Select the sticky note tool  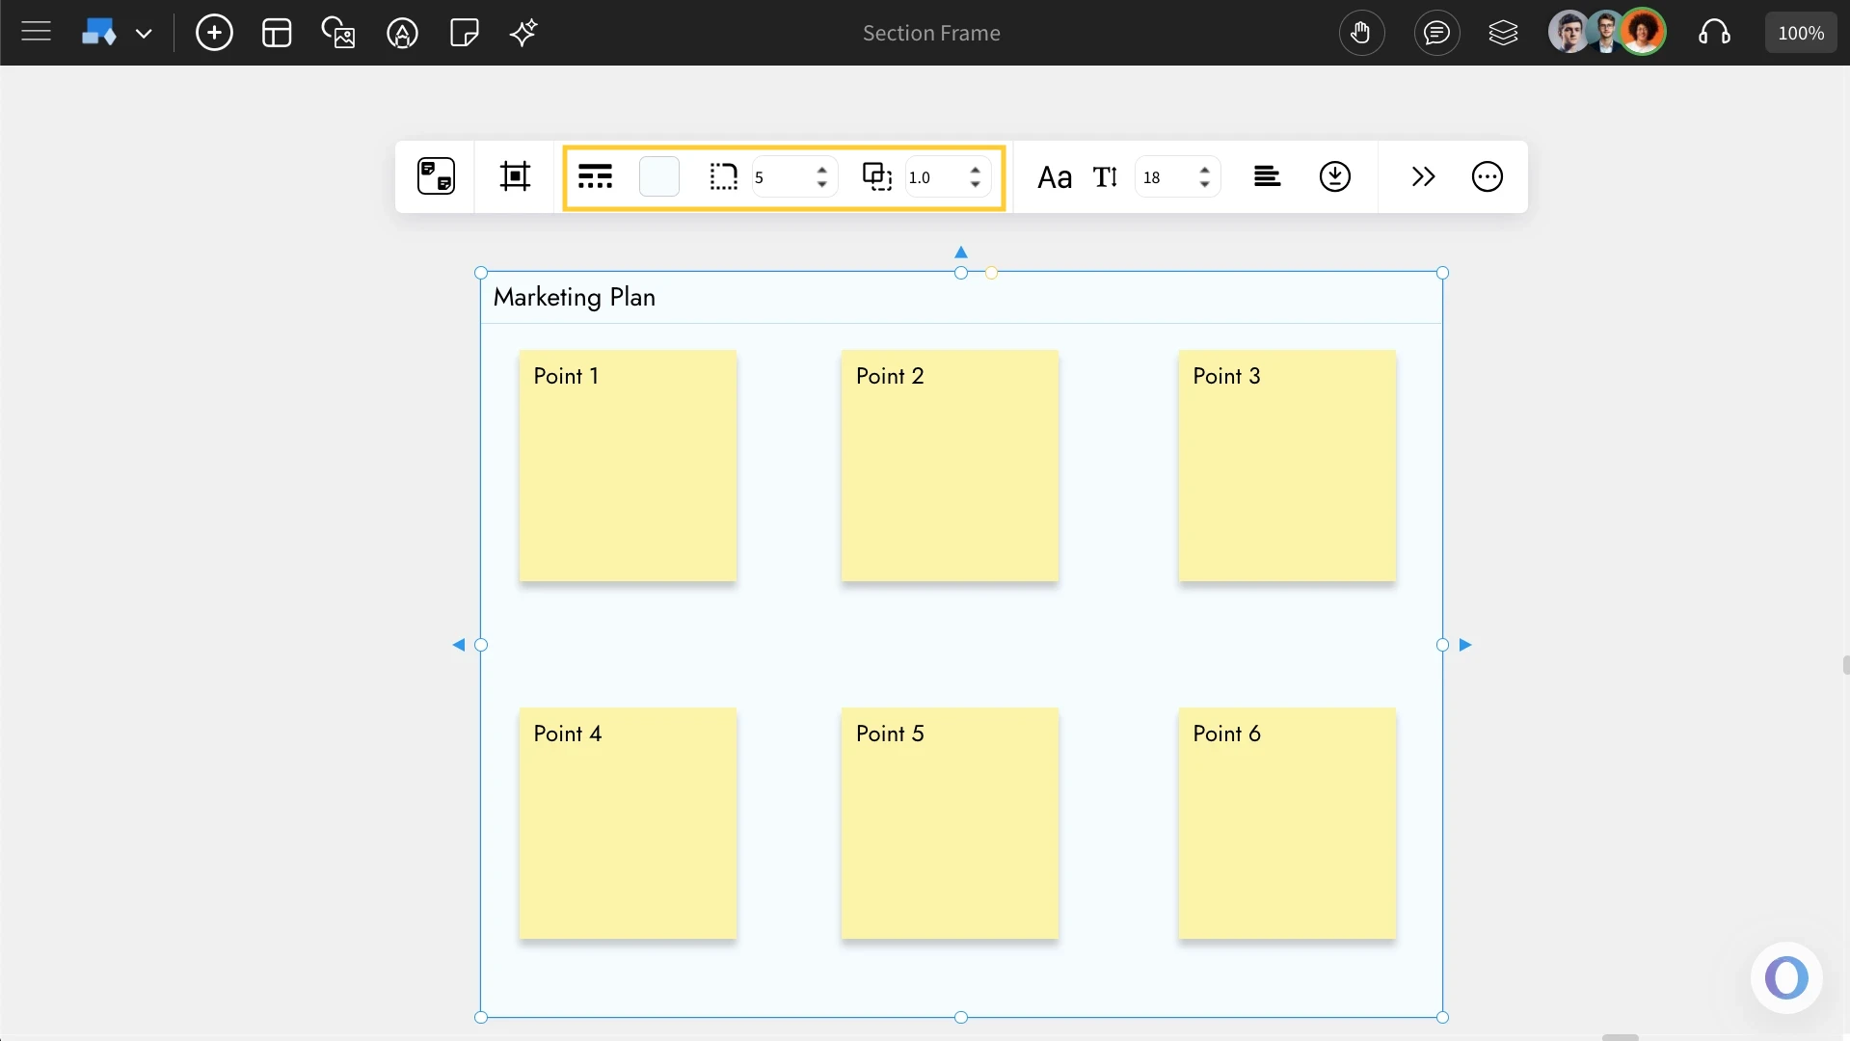pos(464,32)
